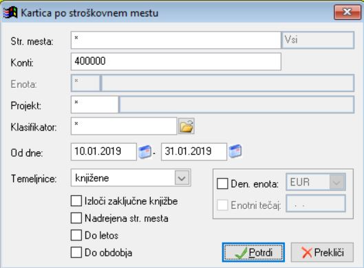Click the Klasifikator input field
The height and width of the screenshot is (268, 364).
pos(124,126)
